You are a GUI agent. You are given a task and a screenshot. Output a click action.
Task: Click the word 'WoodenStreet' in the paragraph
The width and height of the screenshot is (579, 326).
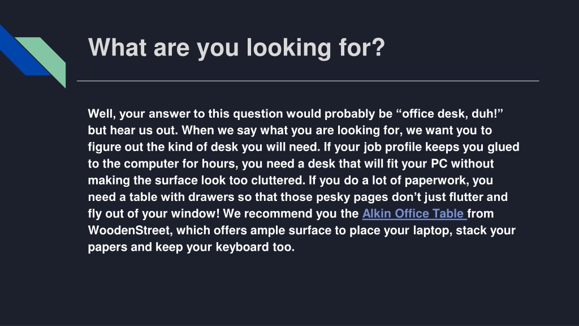(129, 230)
